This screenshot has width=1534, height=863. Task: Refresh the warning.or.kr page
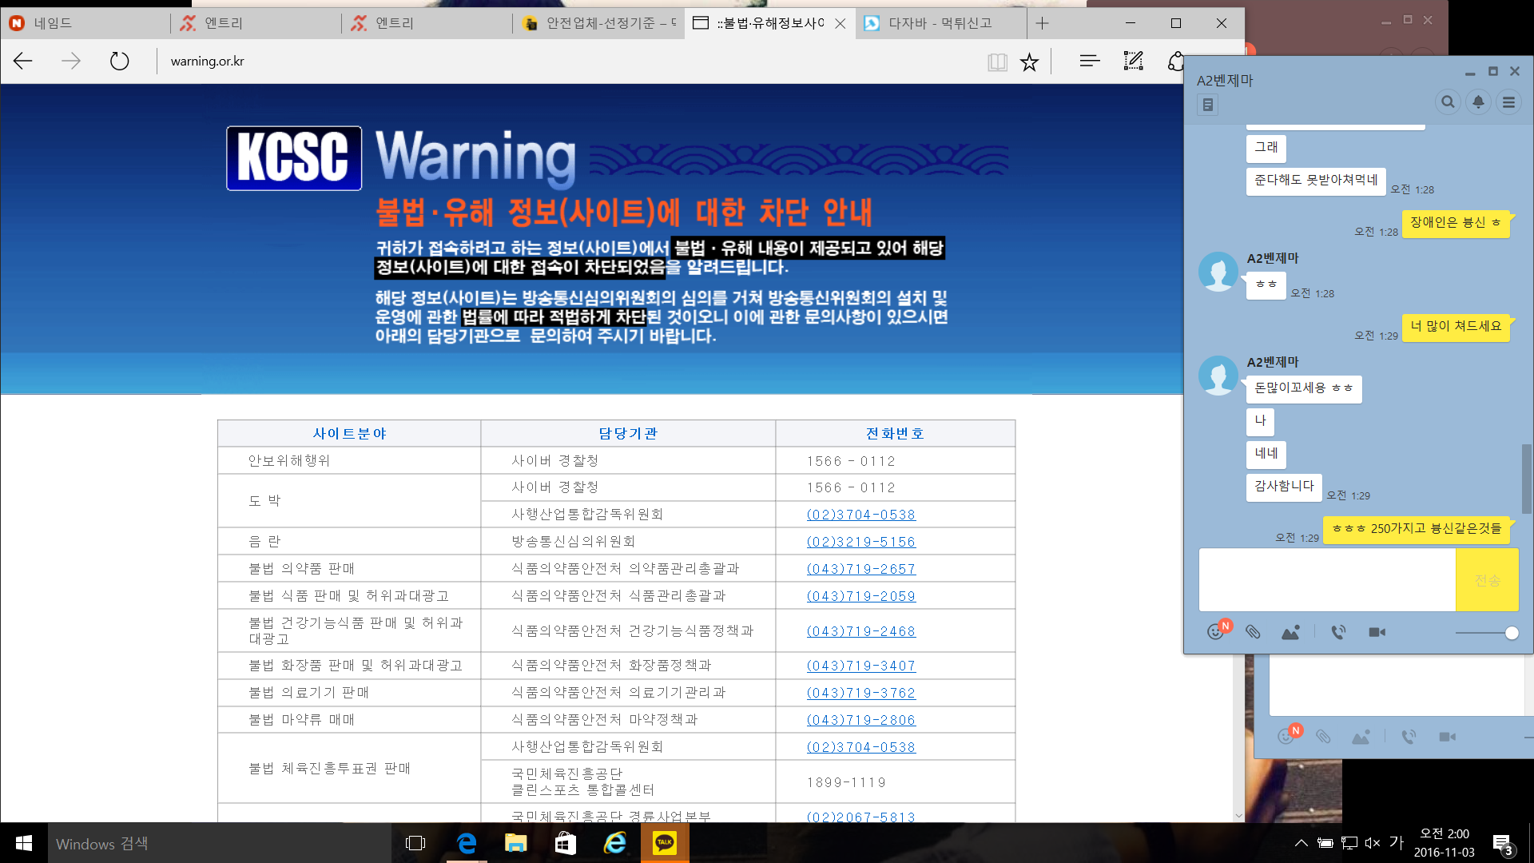tap(119, 61)
